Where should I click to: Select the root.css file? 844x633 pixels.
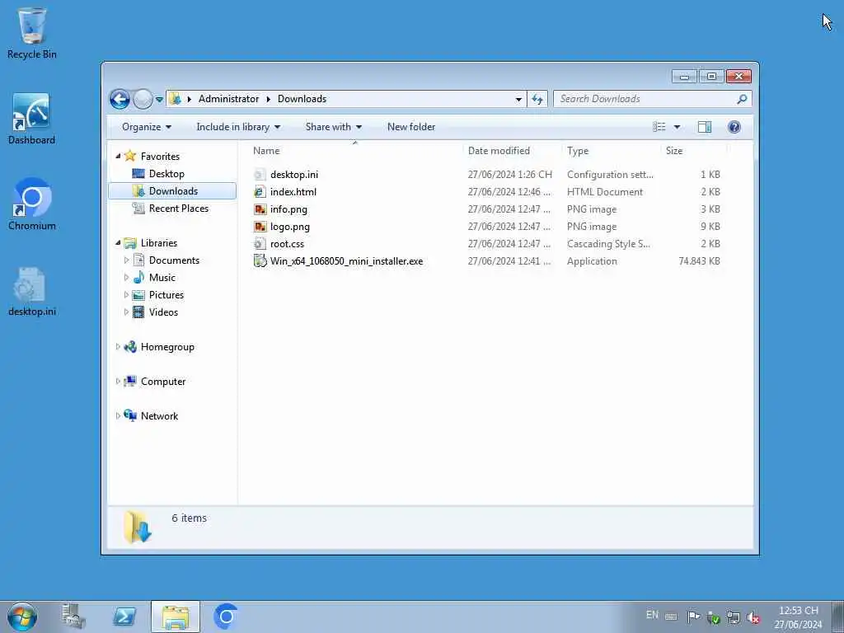(x=287, y=244)
